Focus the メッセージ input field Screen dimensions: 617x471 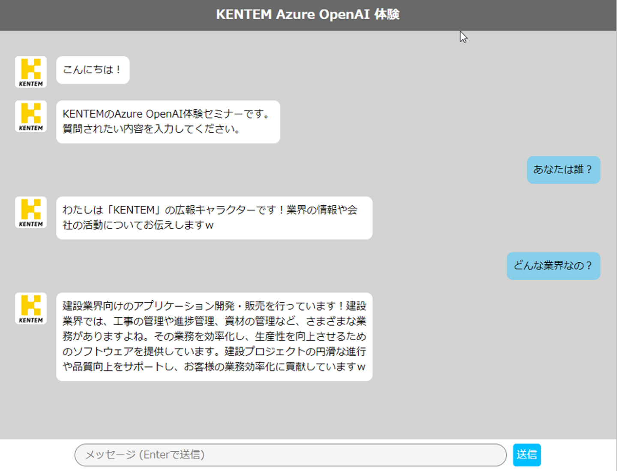(x=291, y=455)
